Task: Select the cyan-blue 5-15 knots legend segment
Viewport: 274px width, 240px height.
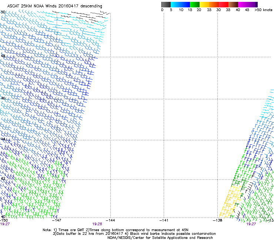Action: [180, 4]
